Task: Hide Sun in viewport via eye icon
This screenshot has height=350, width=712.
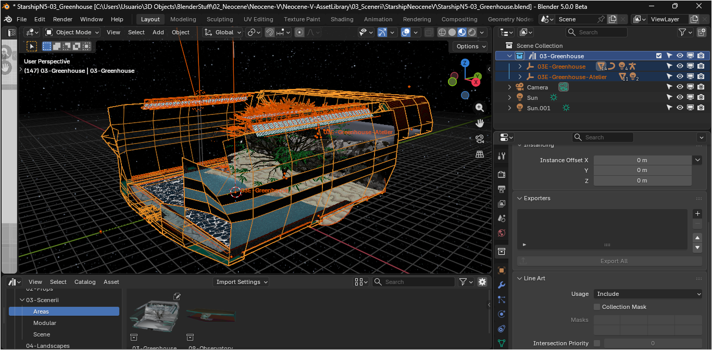Action: tap(680, 97)
